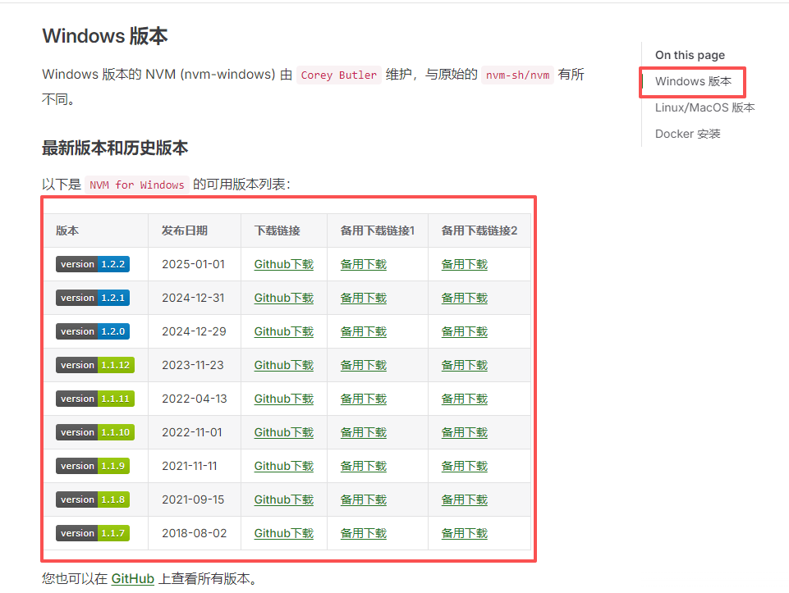Click 备用下载链接2 link for version 1.1.7

click(x=465, y=534)
